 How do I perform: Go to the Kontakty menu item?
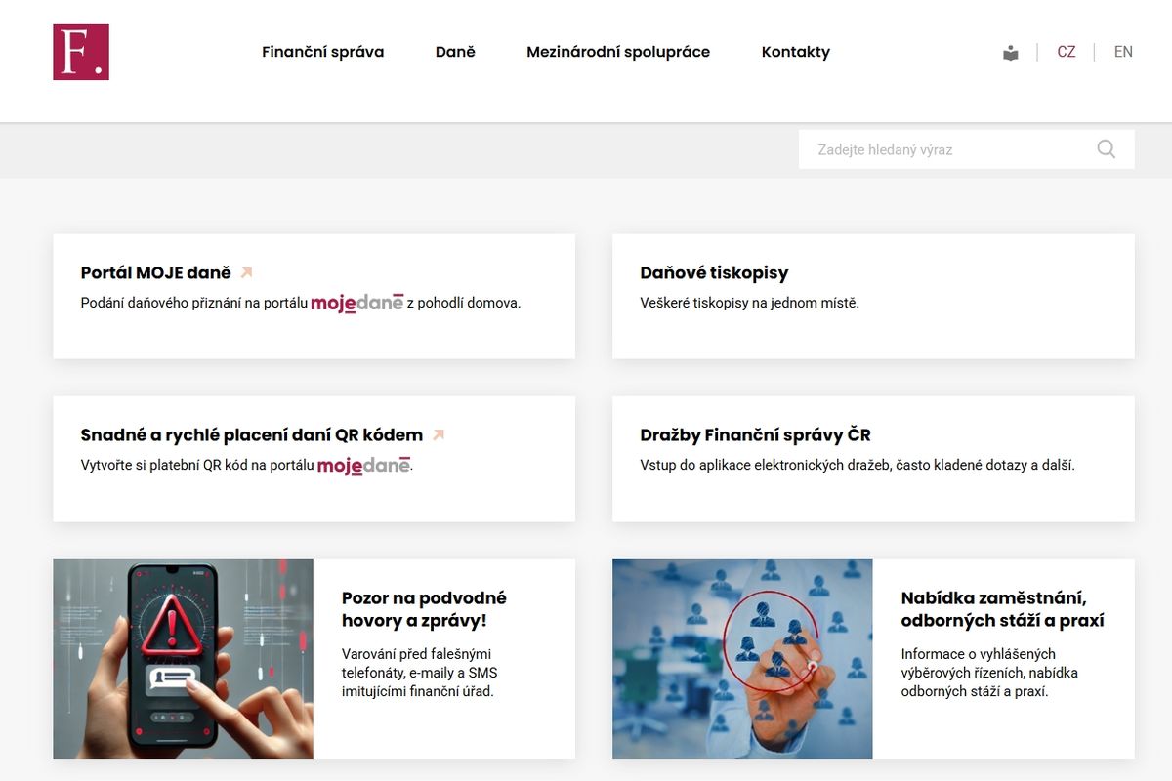(796, 52)
